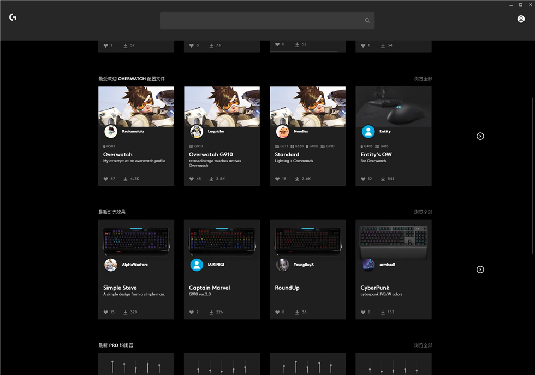
Task: Download the Overwatch G910 profile
Action: point(211,179)
